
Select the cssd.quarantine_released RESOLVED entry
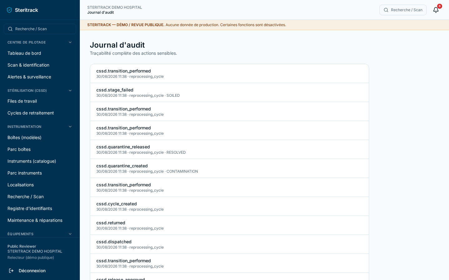point(229,149)
